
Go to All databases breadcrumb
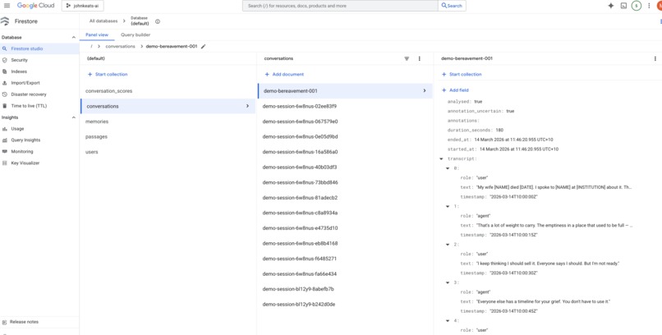103,21
